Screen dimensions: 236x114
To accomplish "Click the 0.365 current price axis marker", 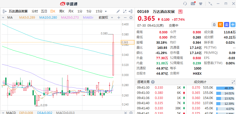I will click(127, 42).
